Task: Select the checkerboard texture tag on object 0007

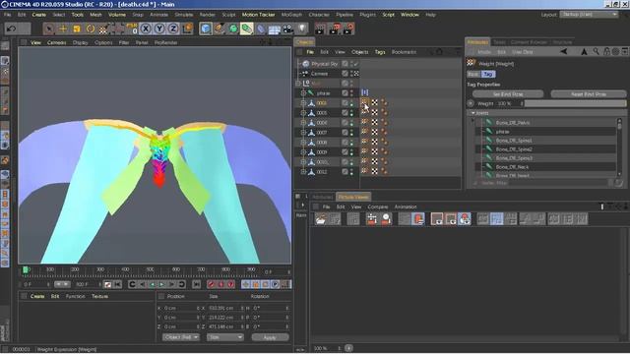Action: (x=374, y=133)
